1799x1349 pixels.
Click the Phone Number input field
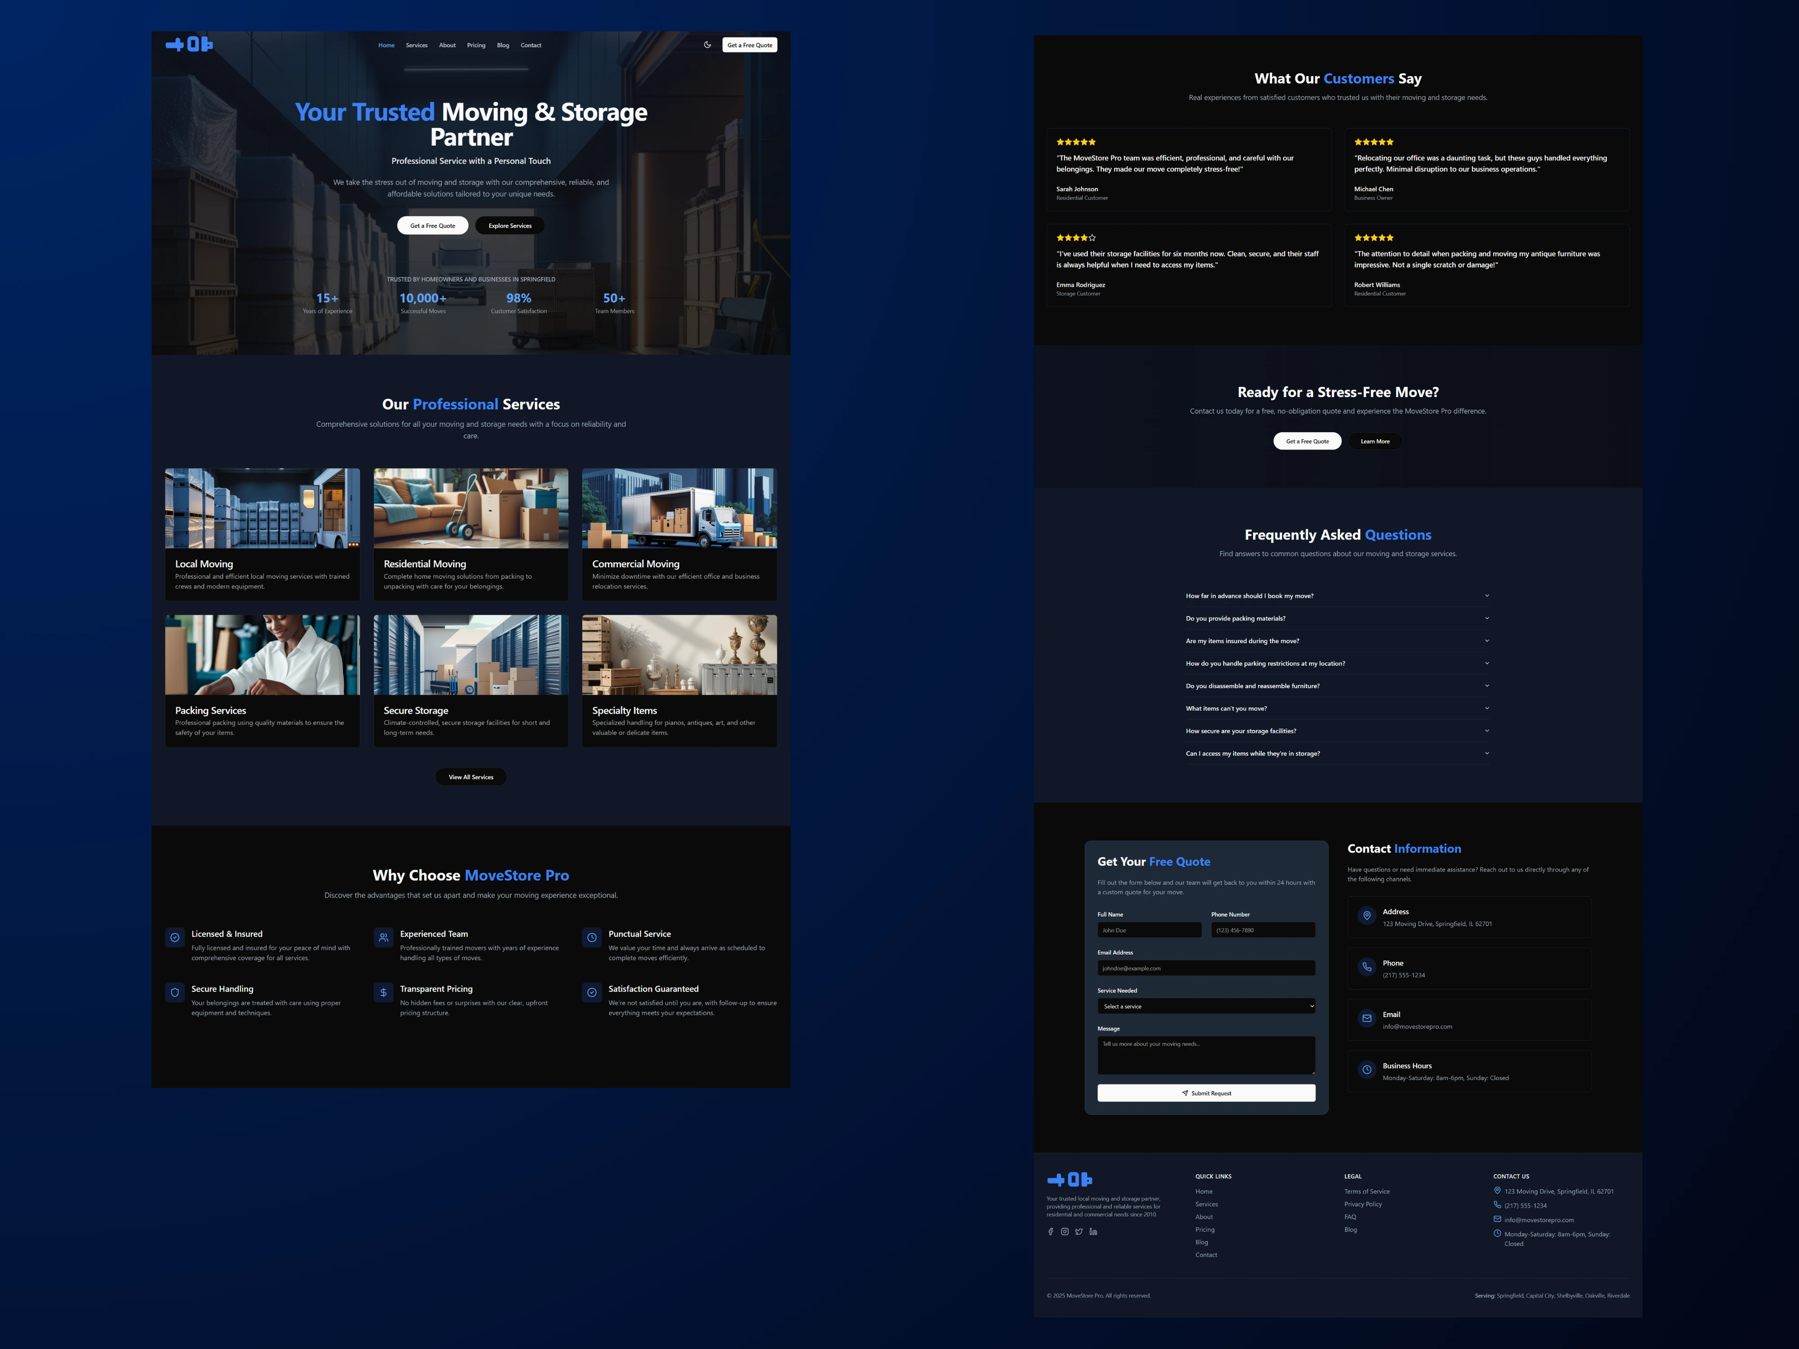point(1263,930)
